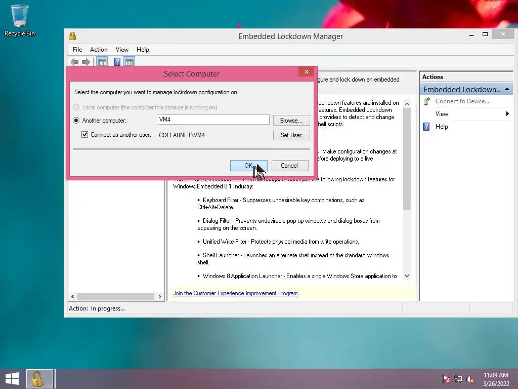Click the Dialog Filter bullet text
518x389 pixels.
pos(288,224)
